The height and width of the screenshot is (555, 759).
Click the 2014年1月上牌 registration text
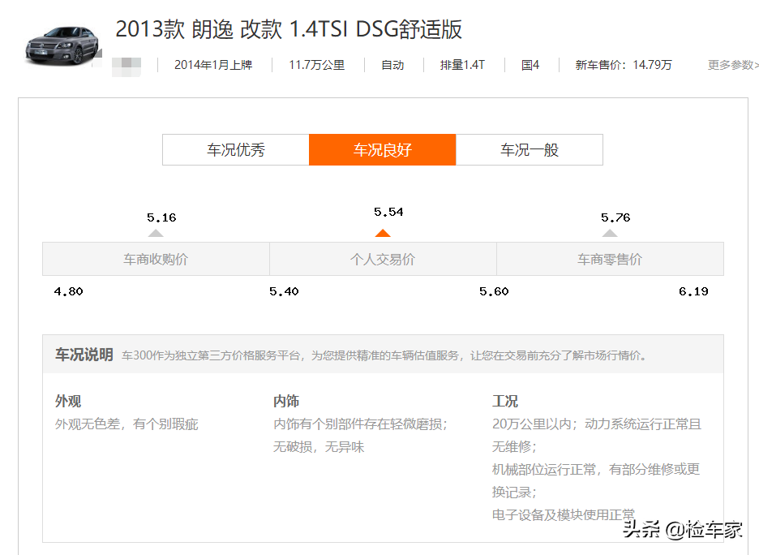213,65
